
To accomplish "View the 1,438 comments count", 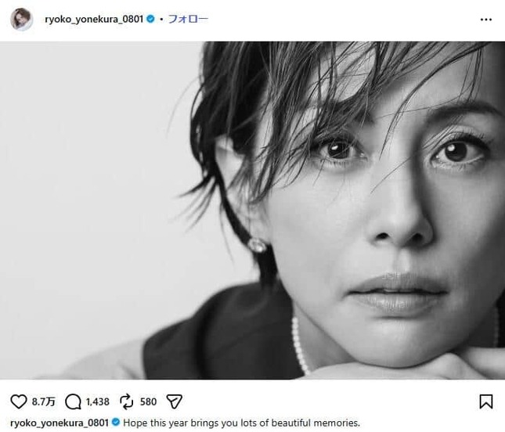I will pyautogui.click(x=98, y=401).
